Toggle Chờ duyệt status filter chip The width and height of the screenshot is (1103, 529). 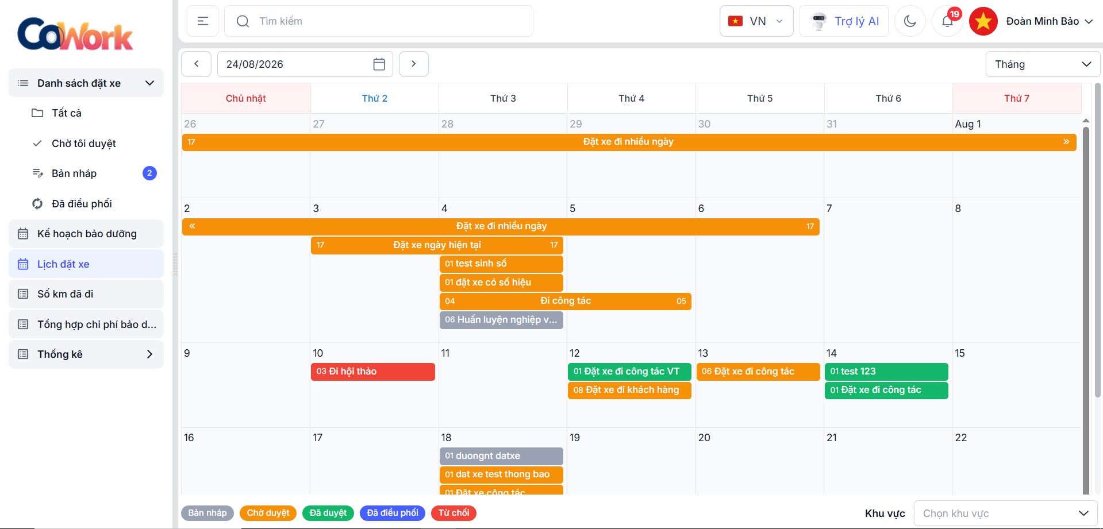268,513
